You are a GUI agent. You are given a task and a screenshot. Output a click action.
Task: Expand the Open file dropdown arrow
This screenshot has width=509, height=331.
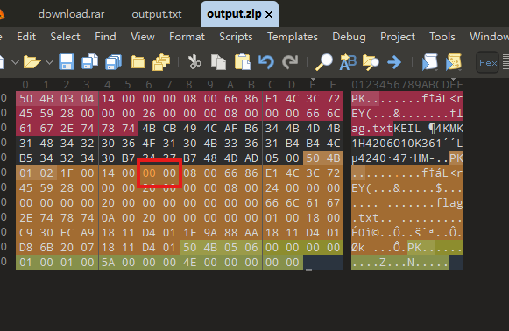tap(49, 61)
